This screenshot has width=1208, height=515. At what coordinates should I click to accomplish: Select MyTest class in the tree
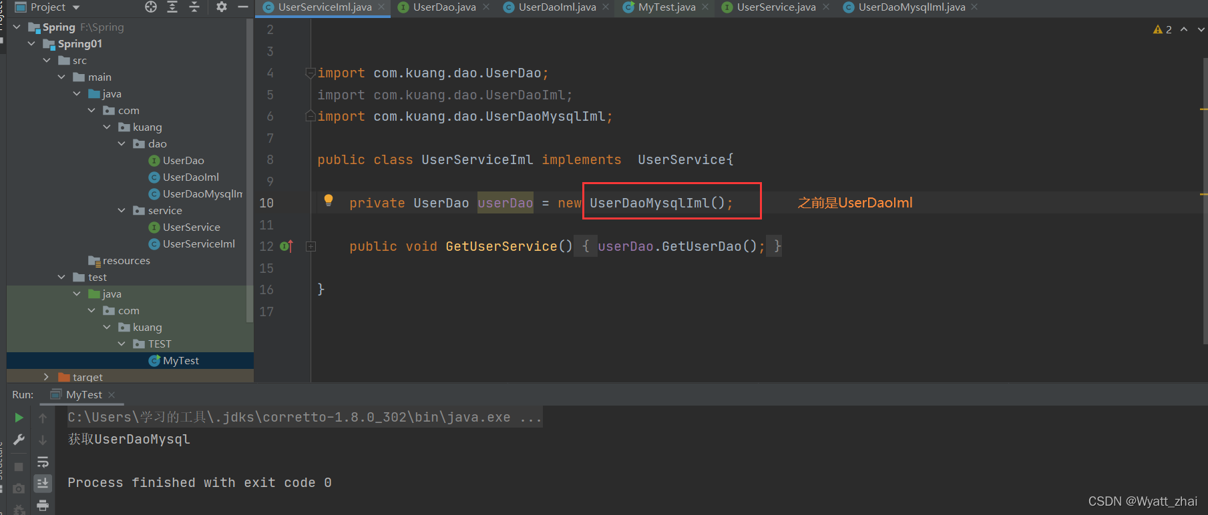click(174, 361)
